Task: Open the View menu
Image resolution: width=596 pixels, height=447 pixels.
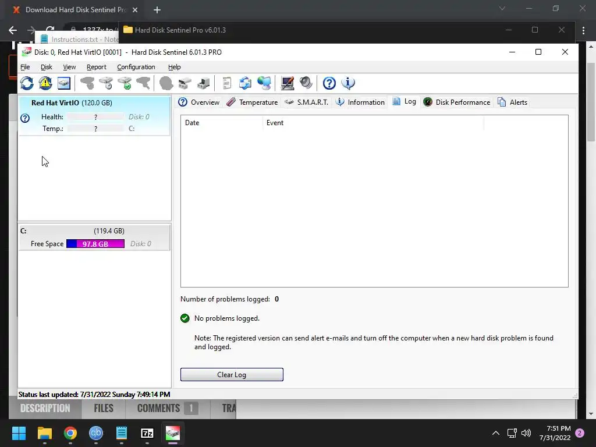Action: 69,67
